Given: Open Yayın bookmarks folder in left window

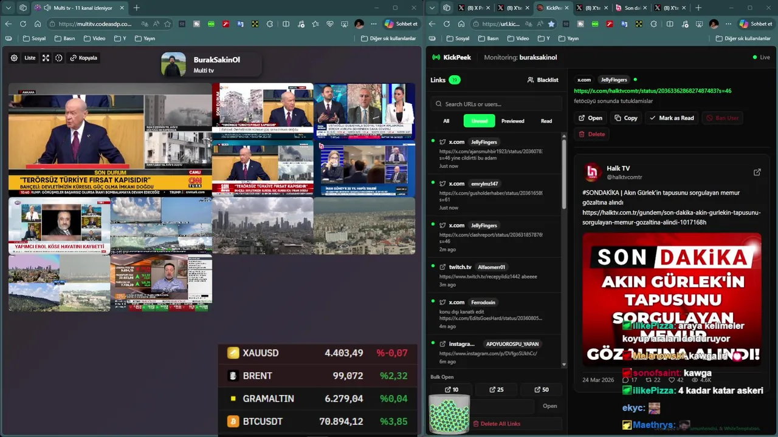Looking at the screenshot, I should tap(145, 38).
